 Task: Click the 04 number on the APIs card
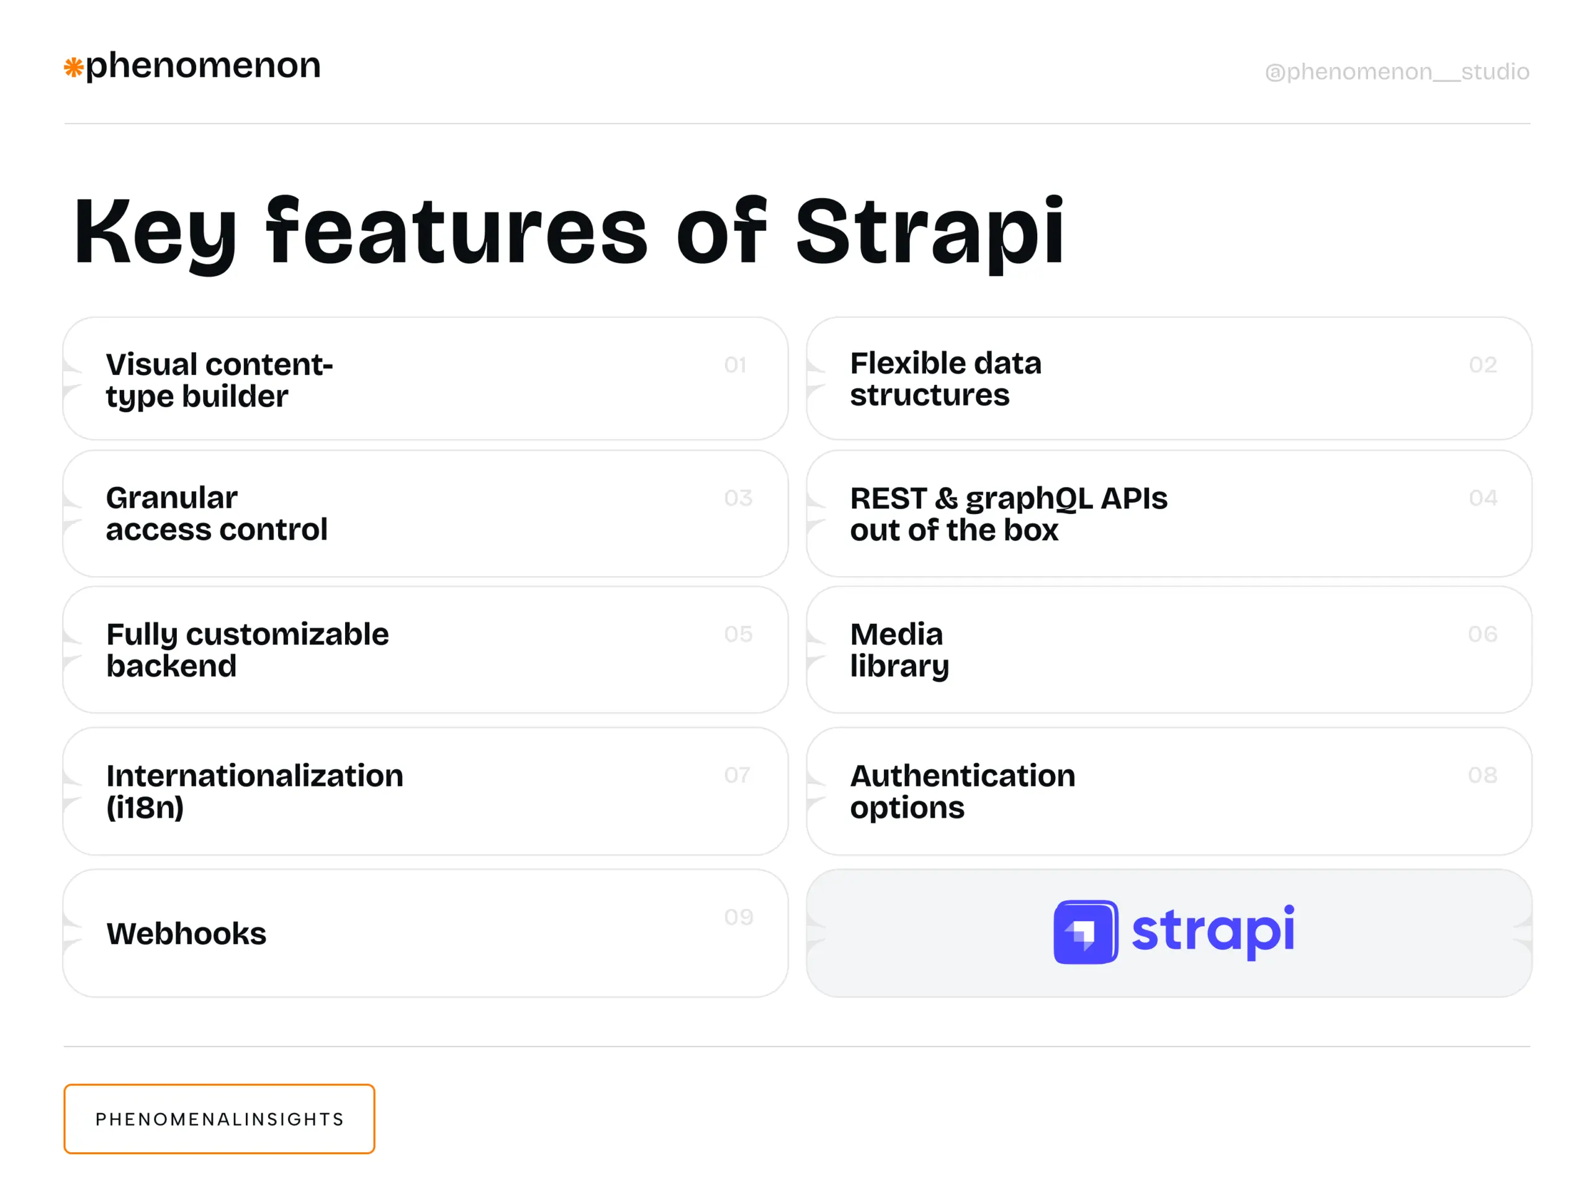tap(1483, 498)
